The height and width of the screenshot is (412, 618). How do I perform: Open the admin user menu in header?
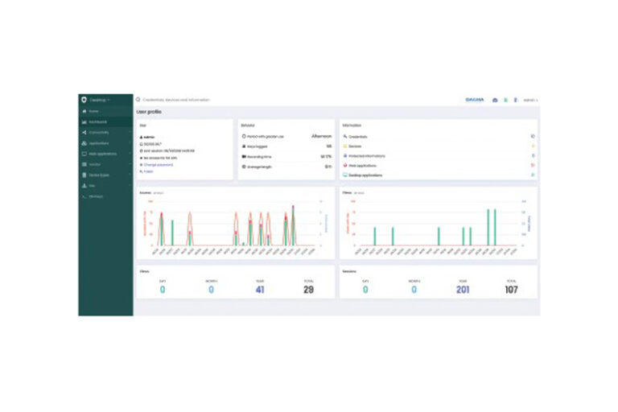coord(529,100)
